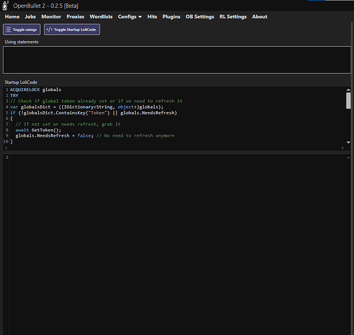The width and height of the screenshot is (354, 335).
Task: Click the Startup editor vertical scrollbar thumb
Action: [x=349, y=100]
